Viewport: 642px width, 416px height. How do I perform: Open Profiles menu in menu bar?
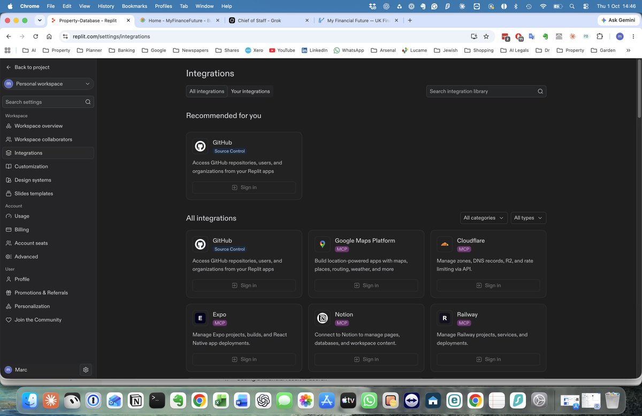tap(163, 6)
